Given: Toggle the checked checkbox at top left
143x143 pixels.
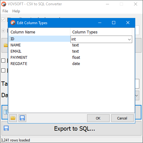Looking at the screenshot, I should 3,19.
